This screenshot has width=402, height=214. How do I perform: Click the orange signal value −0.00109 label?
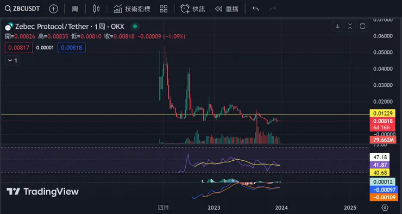[384, 197]
